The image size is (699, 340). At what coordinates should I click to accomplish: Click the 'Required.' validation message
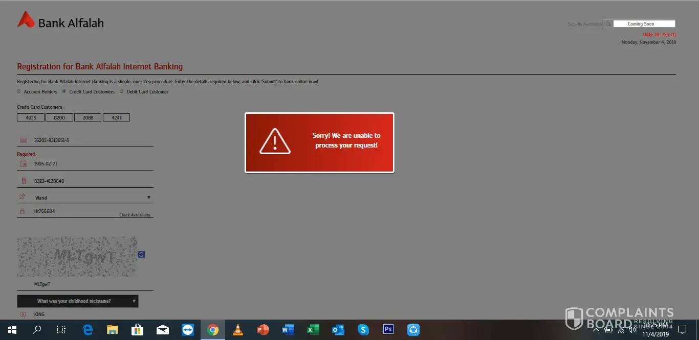pos(27,154)
